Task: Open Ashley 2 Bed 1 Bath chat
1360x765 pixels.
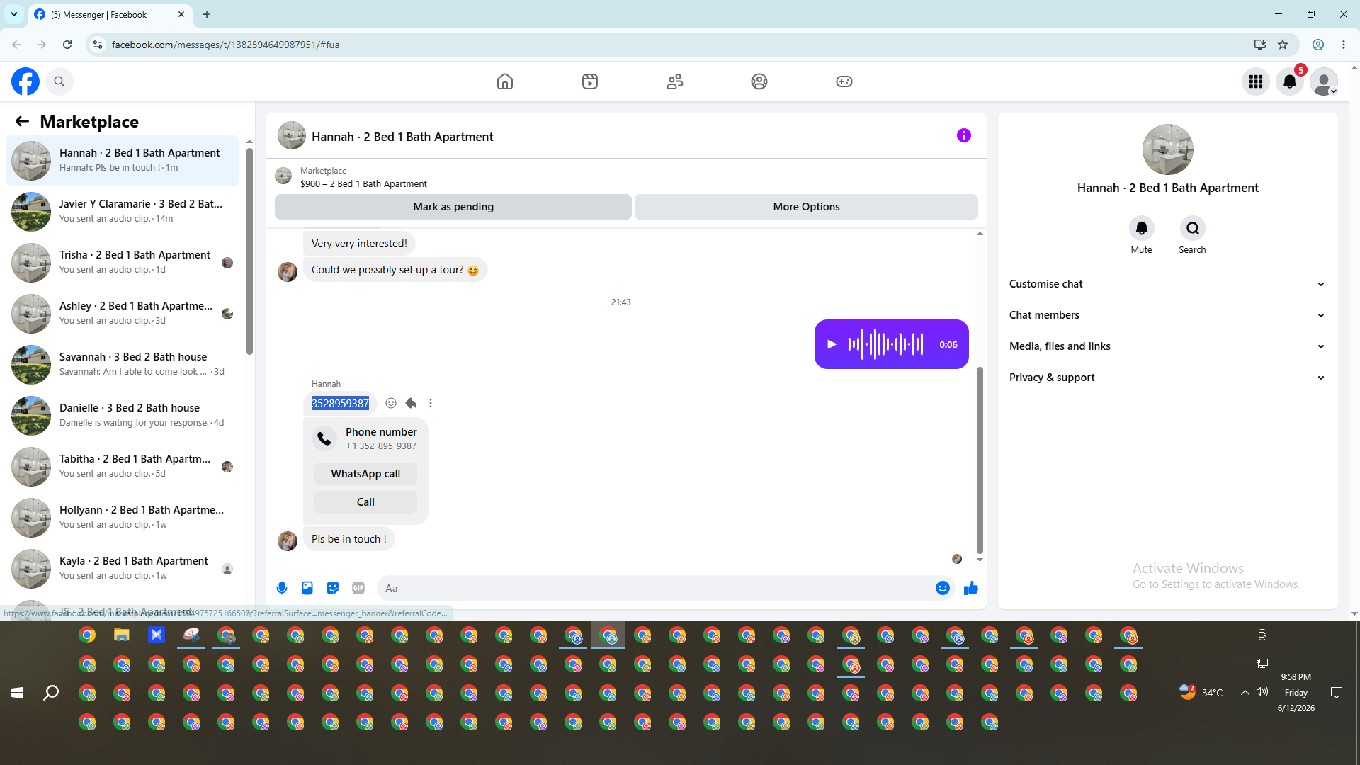Action: tap(122, 313)
